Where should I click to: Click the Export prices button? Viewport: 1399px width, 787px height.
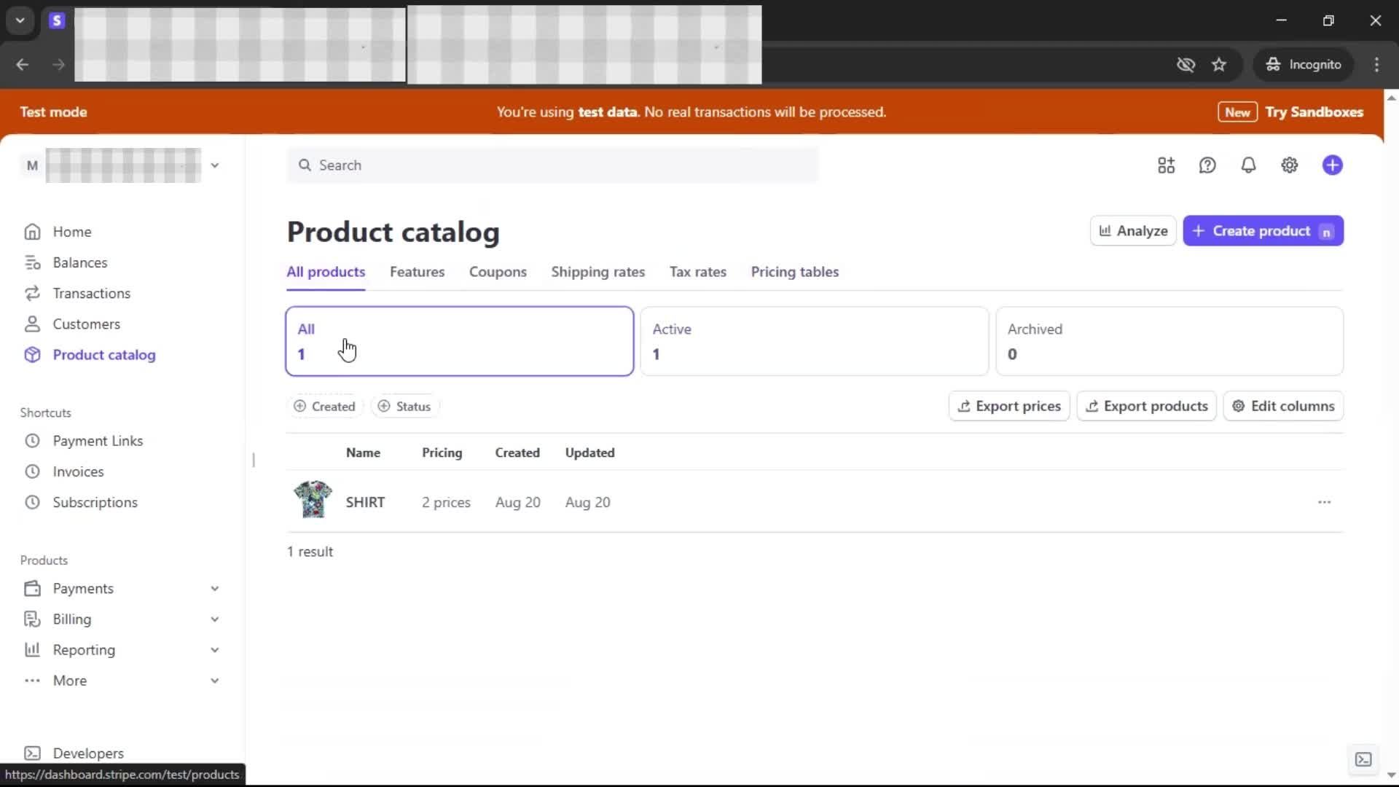pos(1009,406)
